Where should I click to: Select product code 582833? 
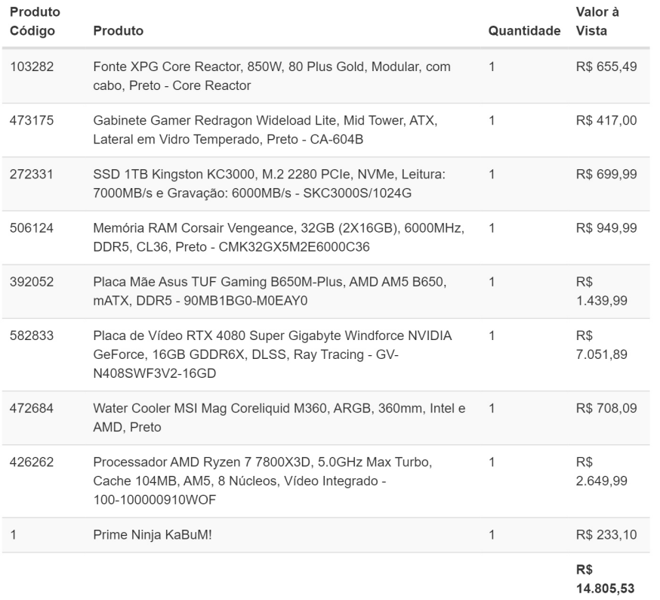point(32,336)
